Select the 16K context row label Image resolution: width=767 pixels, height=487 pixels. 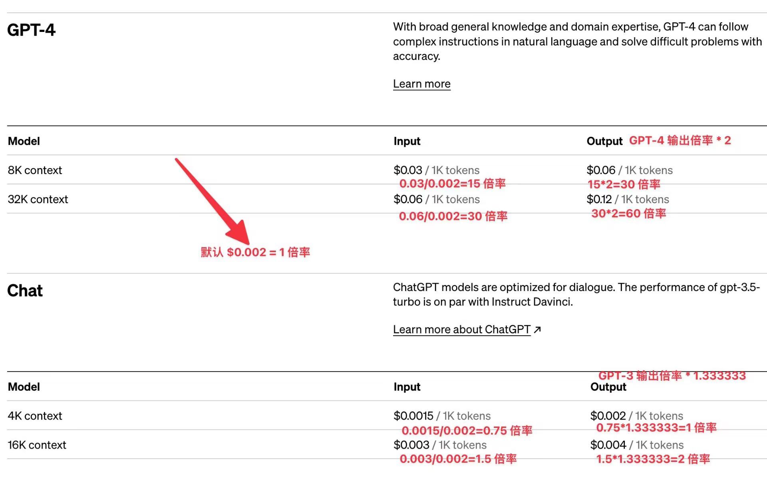point(37,445)
